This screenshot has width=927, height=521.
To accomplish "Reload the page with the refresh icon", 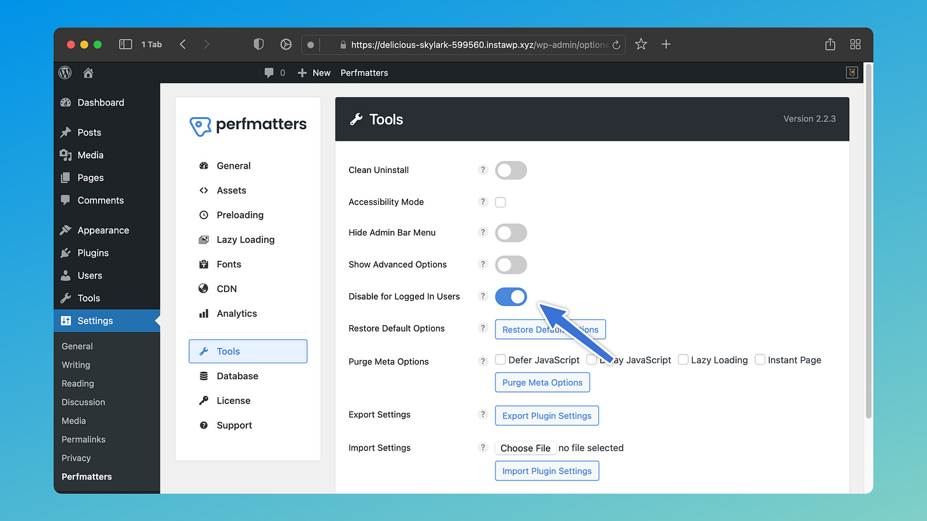I will 616,45.
